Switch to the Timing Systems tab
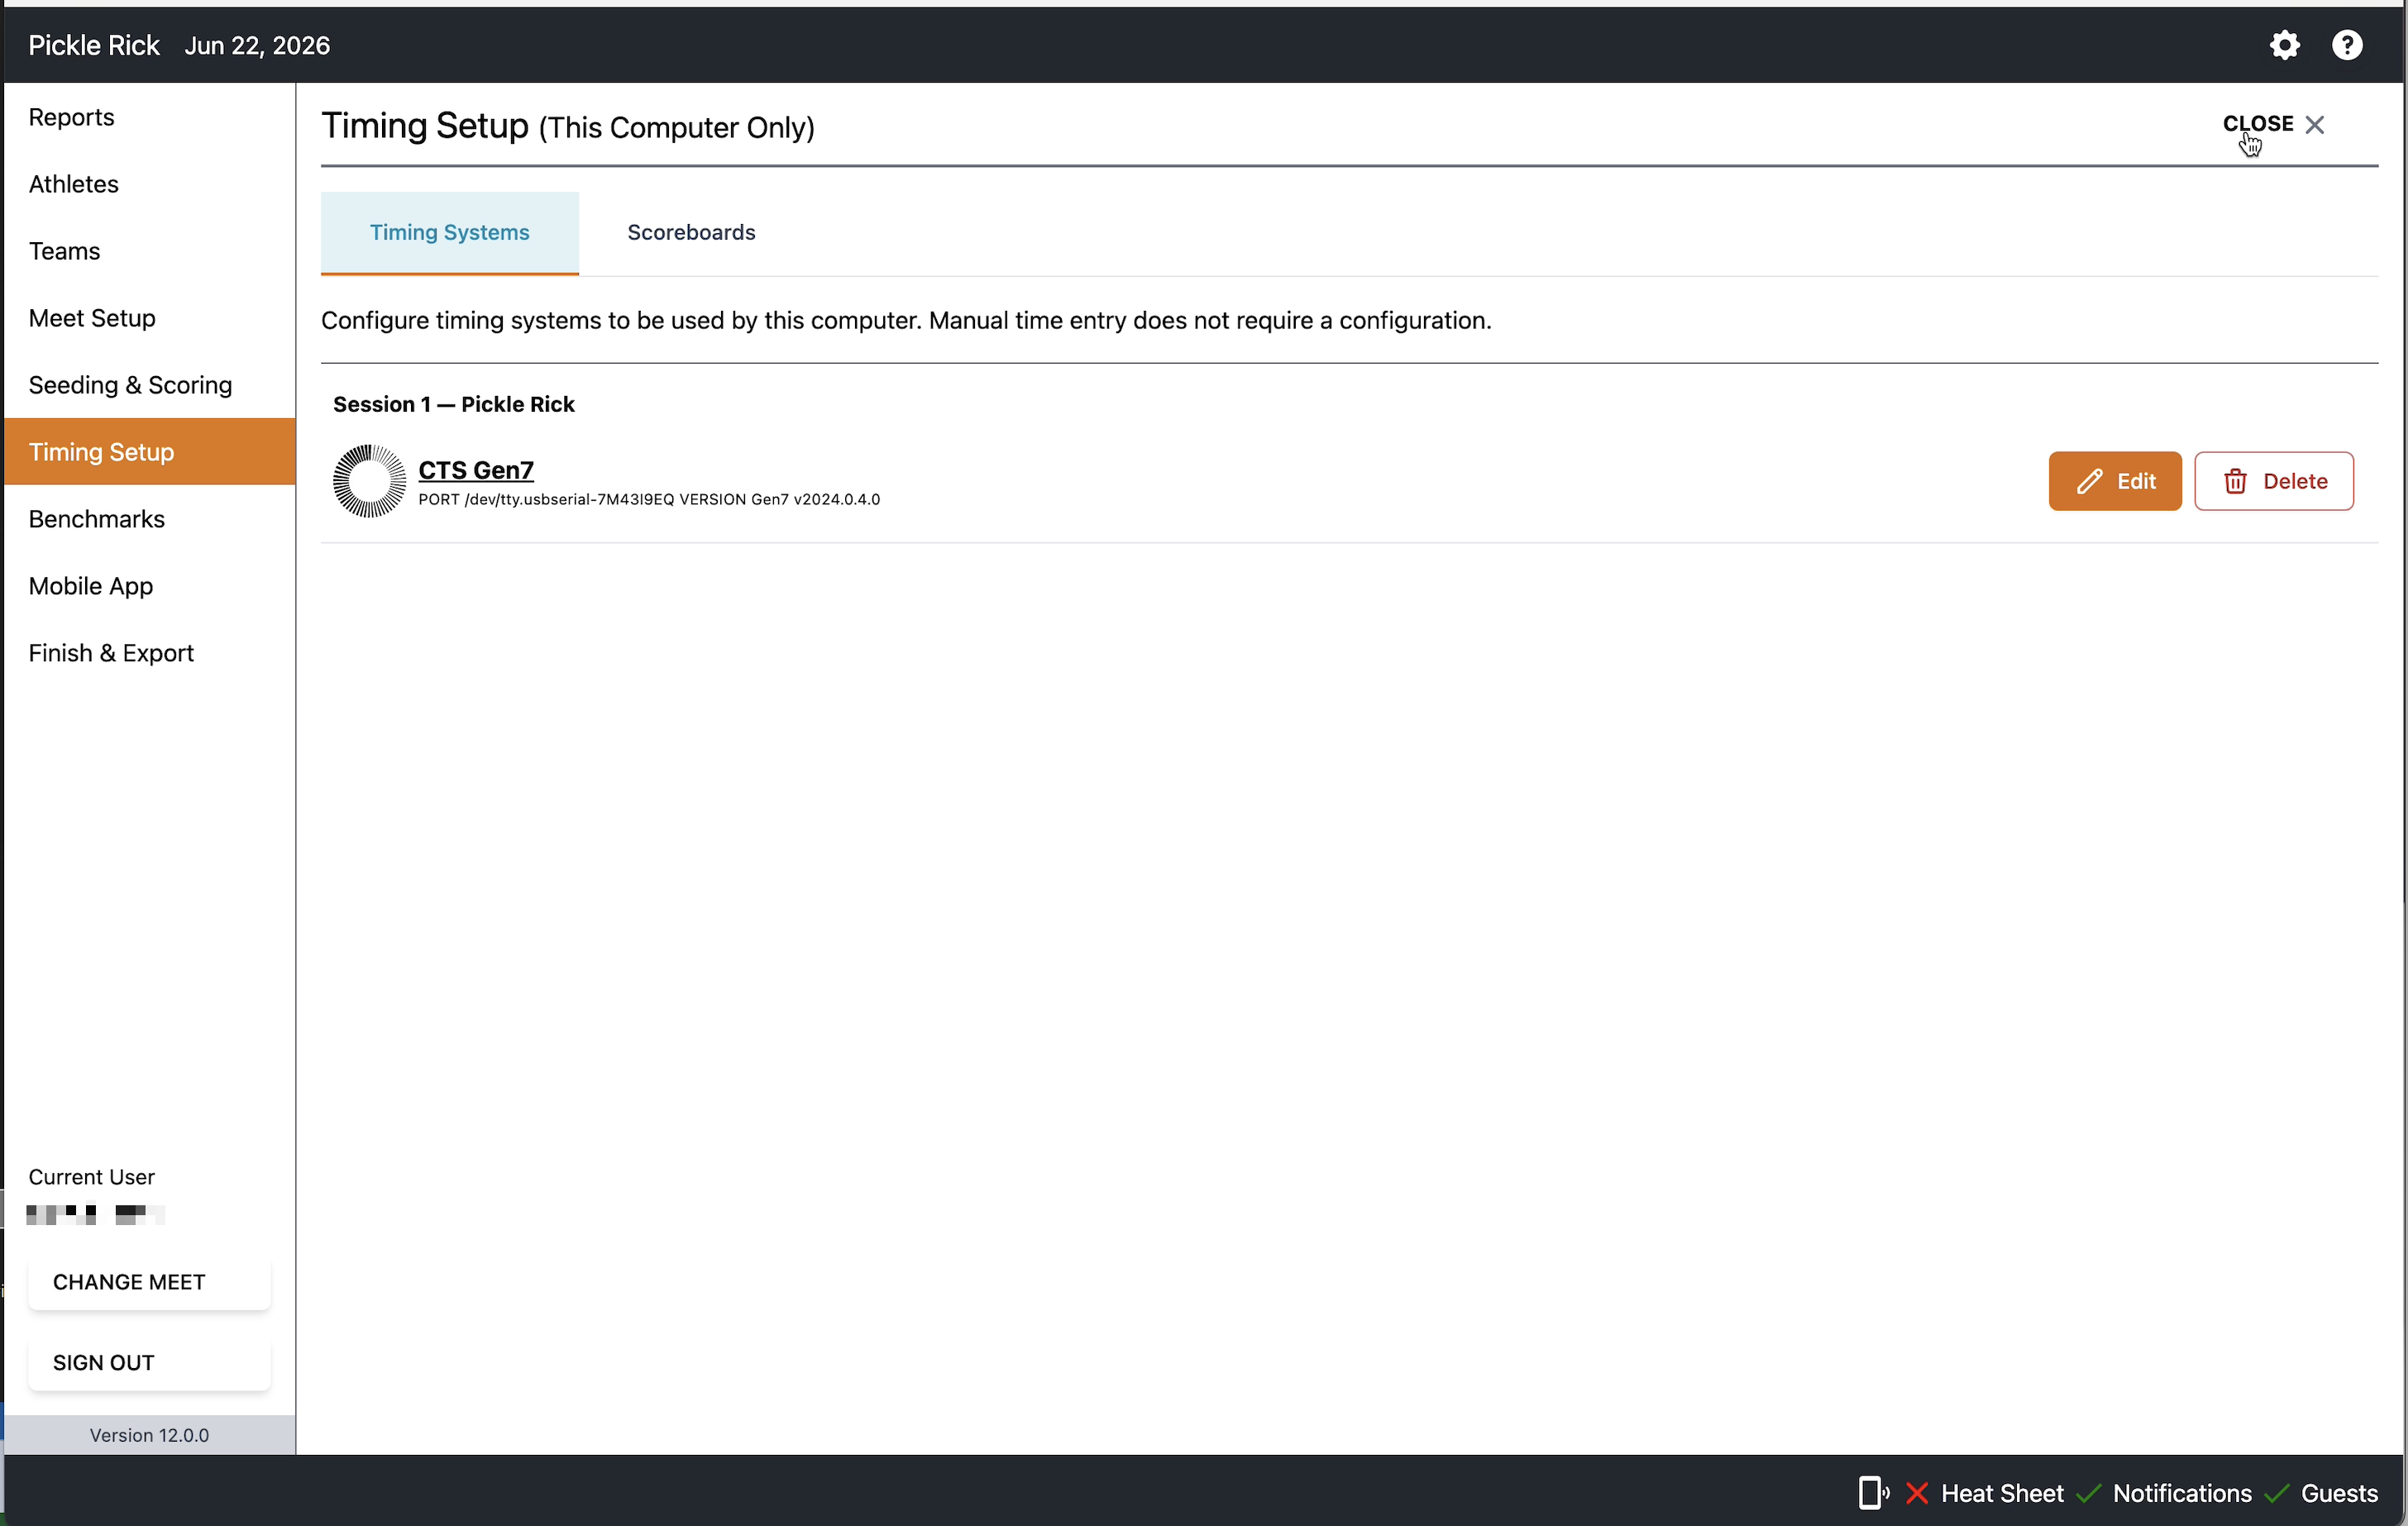Screen dimensions: 2408x1526 (449, 232)
